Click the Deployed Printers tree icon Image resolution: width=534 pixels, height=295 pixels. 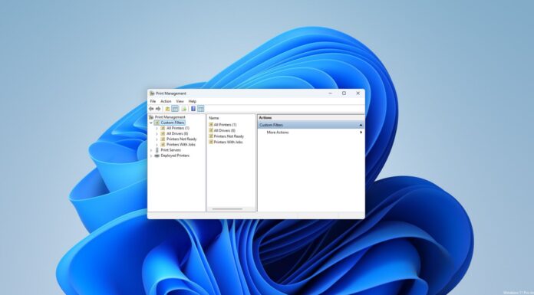pos(157,156)
